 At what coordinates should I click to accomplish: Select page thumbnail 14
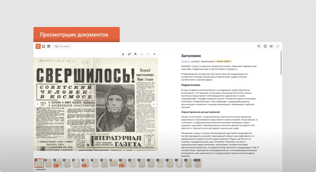click(x=160, y=163)
